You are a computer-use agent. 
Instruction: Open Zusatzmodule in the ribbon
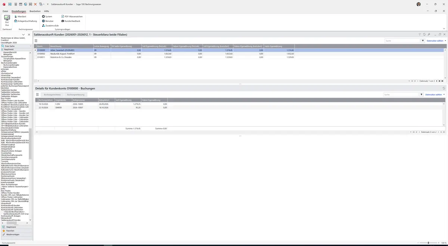(50, 25)
